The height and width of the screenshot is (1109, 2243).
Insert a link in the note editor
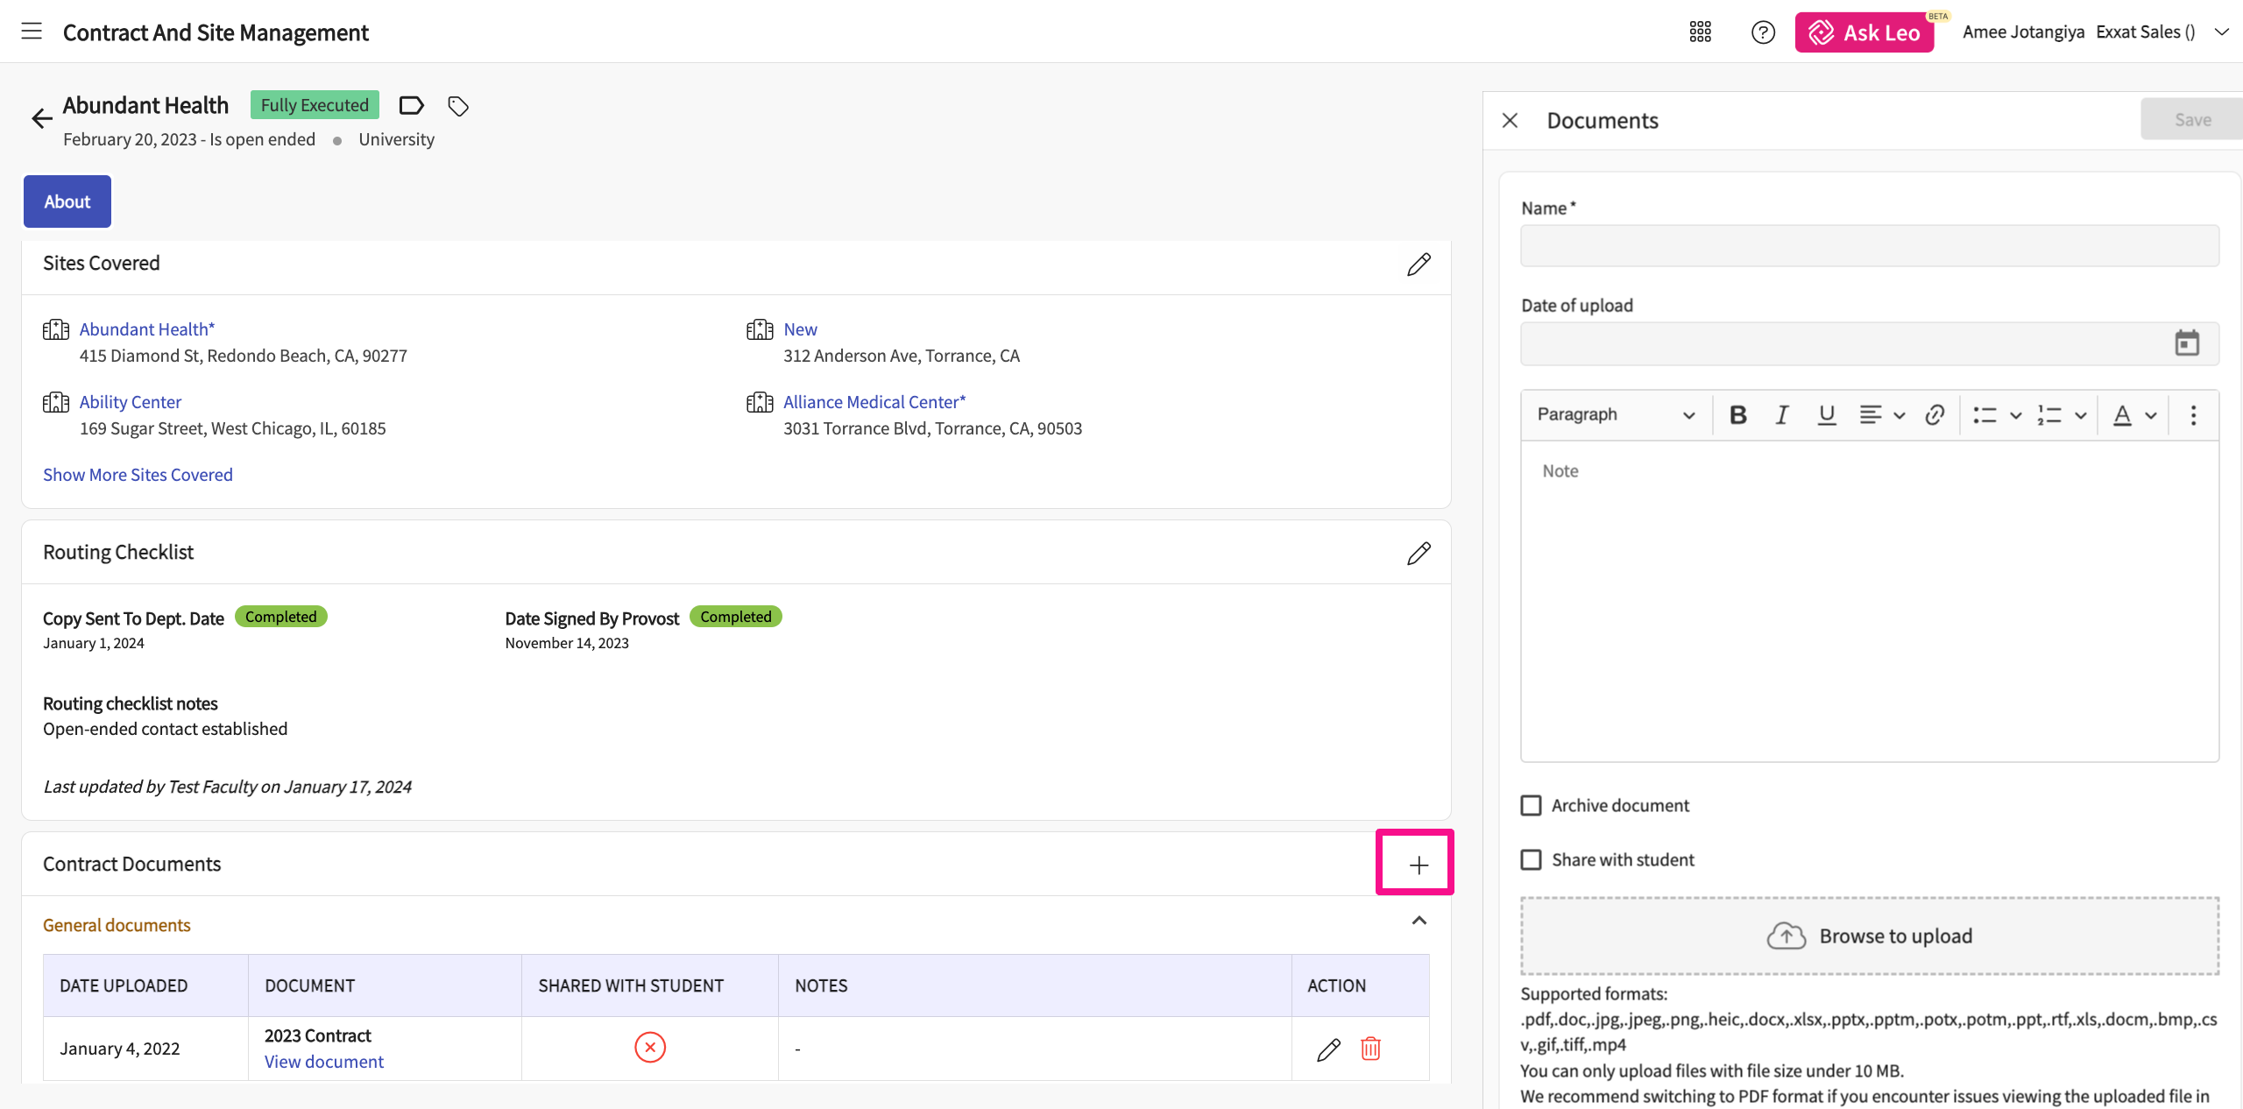(1935, 415)
